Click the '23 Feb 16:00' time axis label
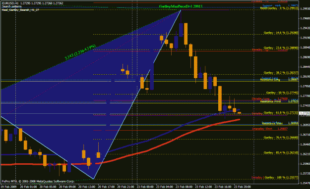The image size is (310, 189). tap(223, 187)
